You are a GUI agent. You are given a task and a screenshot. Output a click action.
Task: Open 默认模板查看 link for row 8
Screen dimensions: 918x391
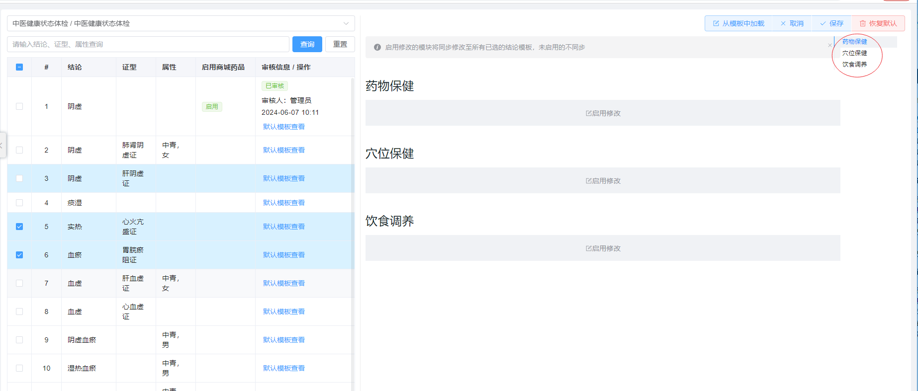(284, 312)
